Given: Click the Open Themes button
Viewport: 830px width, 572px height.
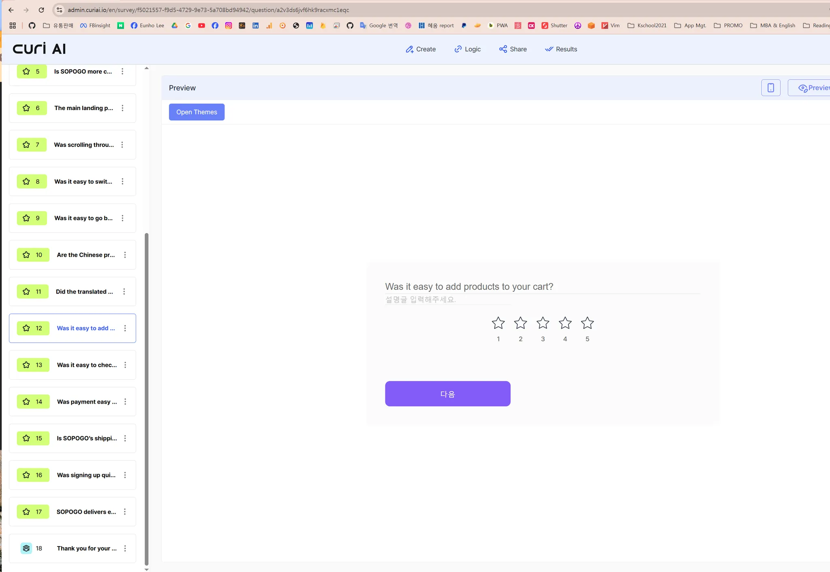Looking at the screenshot, I should click(x=197, y=112).
